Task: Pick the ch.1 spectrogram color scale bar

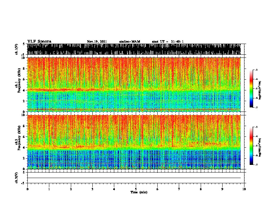Action: coord(251,89)
